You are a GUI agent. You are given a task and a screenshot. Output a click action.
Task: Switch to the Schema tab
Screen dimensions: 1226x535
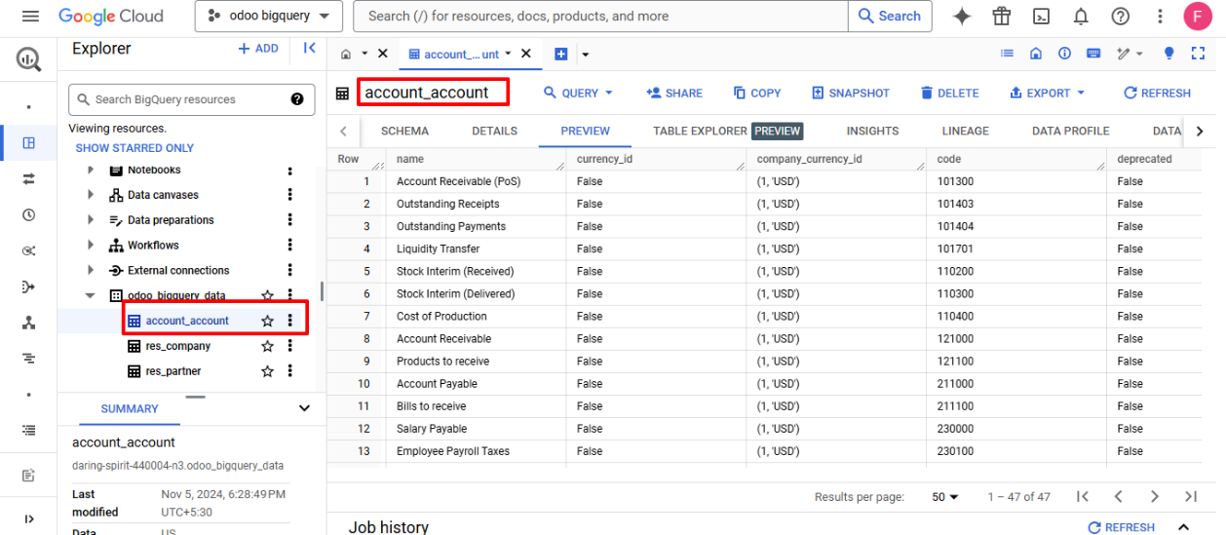point(404,131)
